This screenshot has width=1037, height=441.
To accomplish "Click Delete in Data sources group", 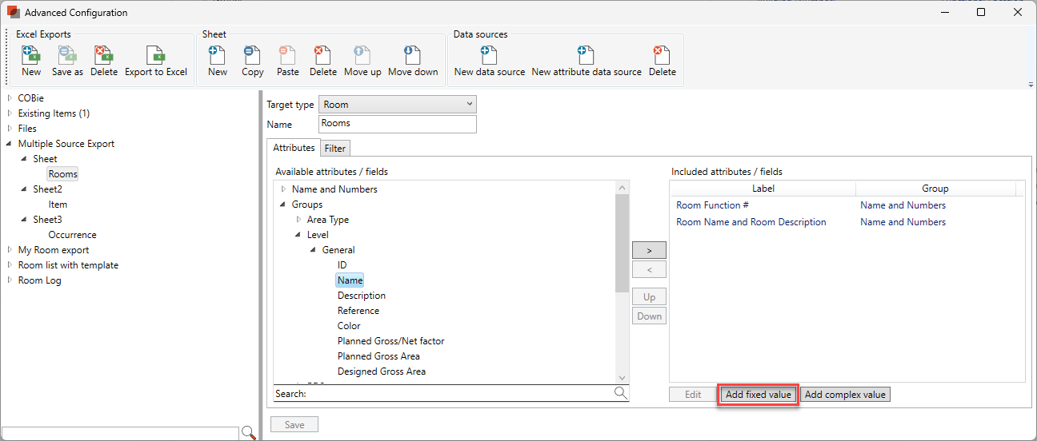I will 662,61.
